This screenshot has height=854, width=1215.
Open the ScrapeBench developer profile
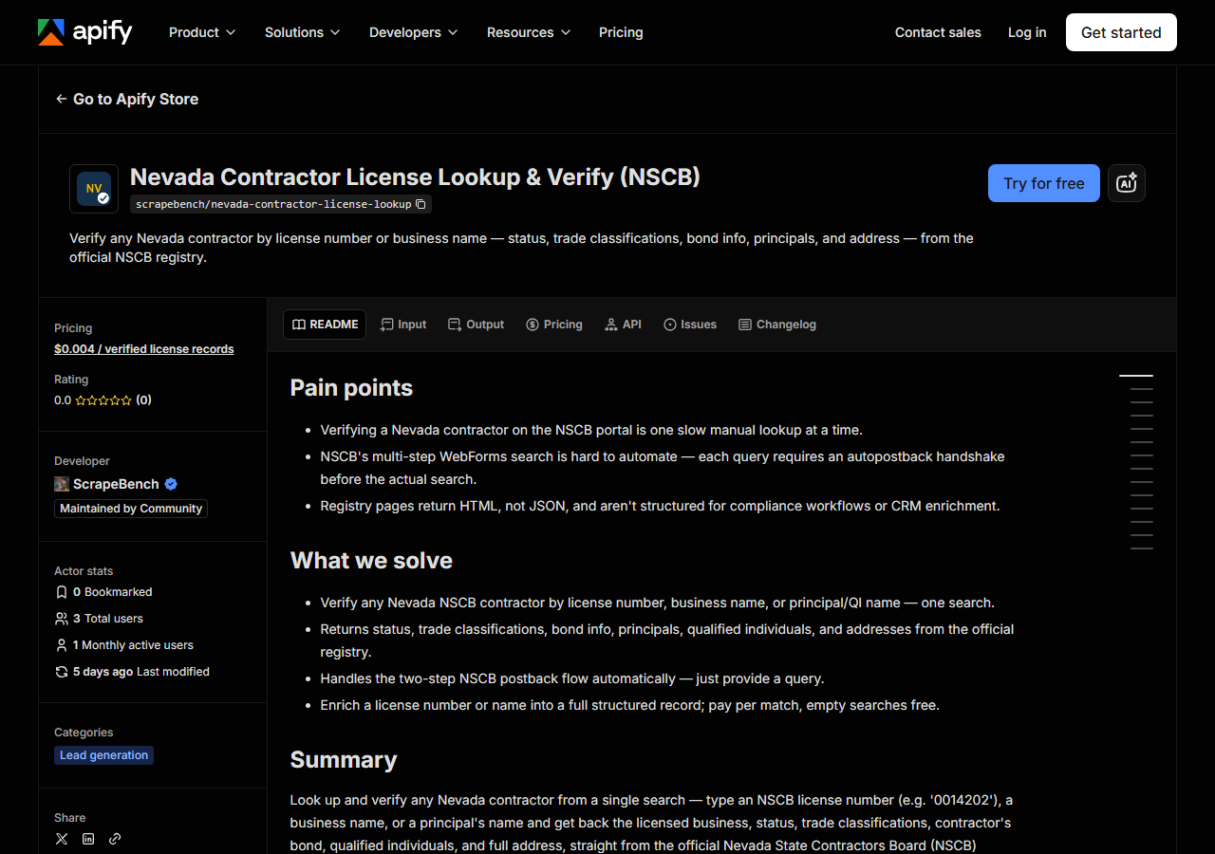[x=116, y=484]
